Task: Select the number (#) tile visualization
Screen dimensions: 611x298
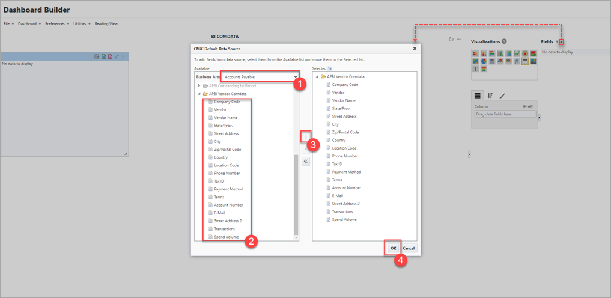Action: coord(517,61)
